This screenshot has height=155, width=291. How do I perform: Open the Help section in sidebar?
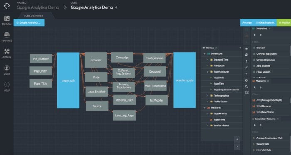[x=7, y=87]
